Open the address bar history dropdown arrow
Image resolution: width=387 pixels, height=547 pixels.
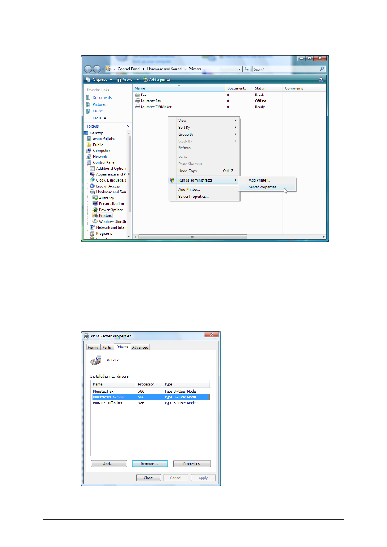[239, 69]
